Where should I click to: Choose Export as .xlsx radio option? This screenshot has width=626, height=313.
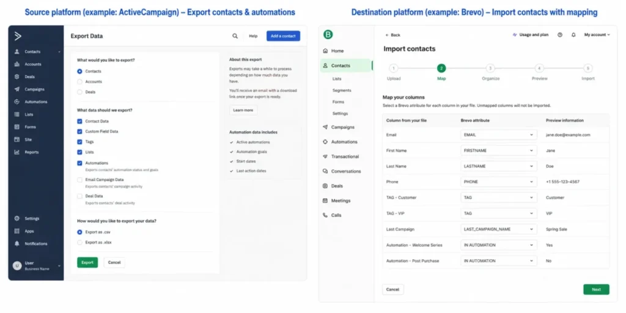click(79, 242)
